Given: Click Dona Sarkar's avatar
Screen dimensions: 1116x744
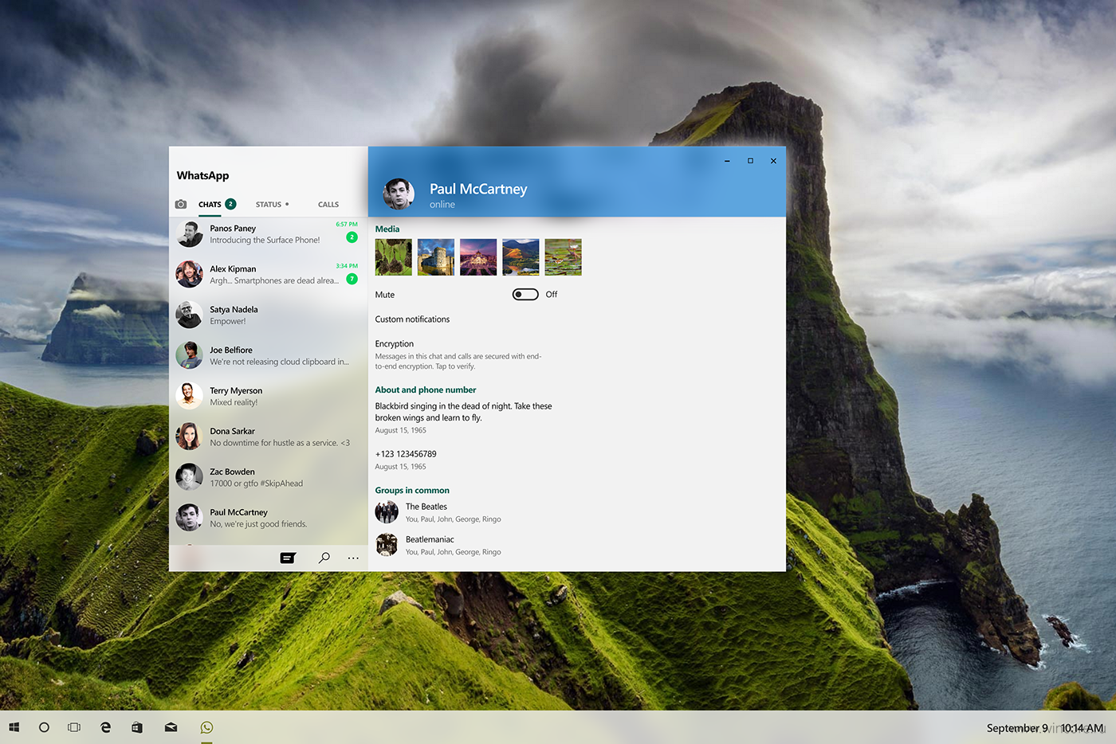Looking at the screenshot, I should (189, 437).
